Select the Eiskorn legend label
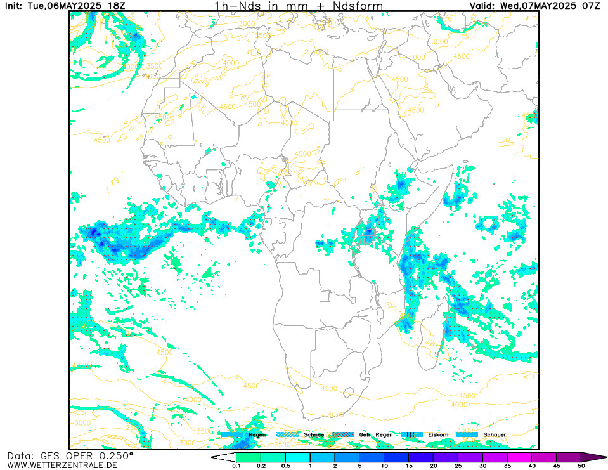Screen dimensions: 608x470 (x=438, y=434)
